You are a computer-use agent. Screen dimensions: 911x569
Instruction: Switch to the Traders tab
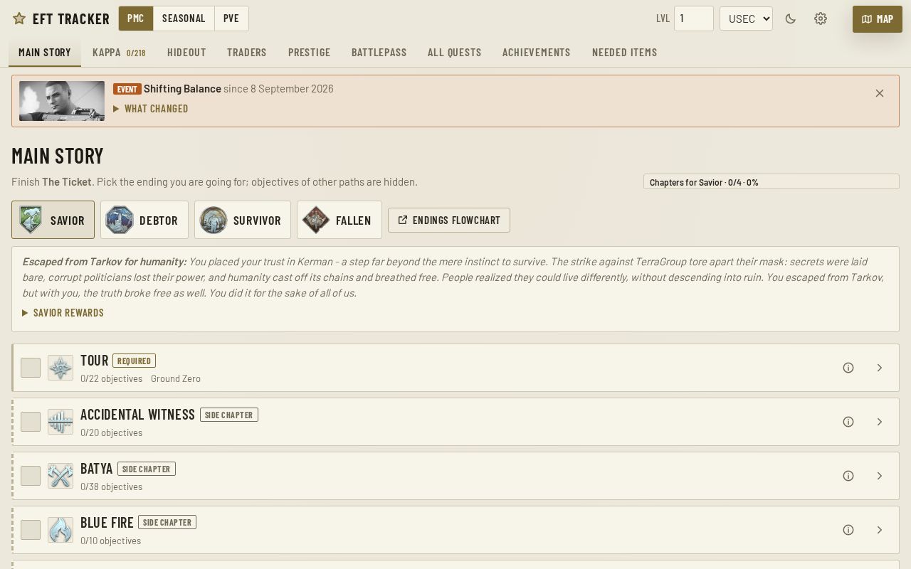click(x=247, y=53)
